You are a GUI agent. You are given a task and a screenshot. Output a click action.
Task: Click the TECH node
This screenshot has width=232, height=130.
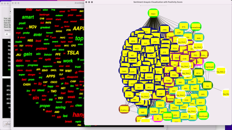click(175, 48)
